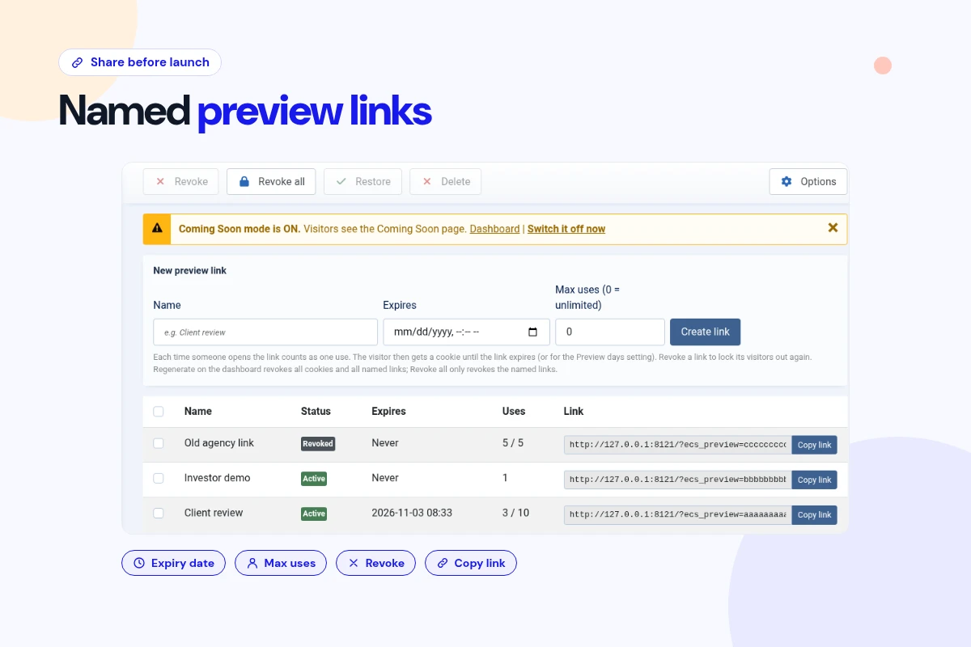Click the X icon on Revoke toolbar button

click(160, 182)
